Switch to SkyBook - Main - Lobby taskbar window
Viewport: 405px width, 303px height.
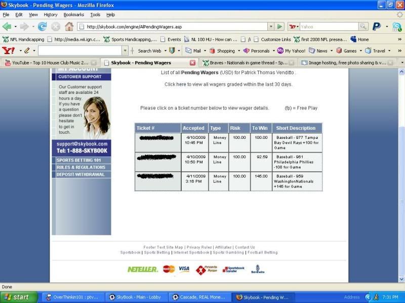tap(137, 297)
